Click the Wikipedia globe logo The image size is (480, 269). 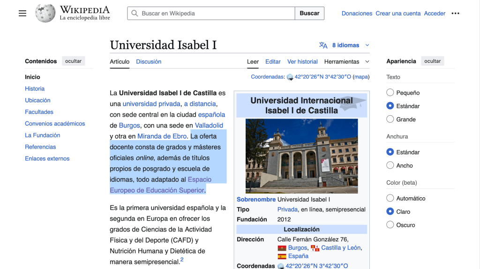[x=45, y=13]
